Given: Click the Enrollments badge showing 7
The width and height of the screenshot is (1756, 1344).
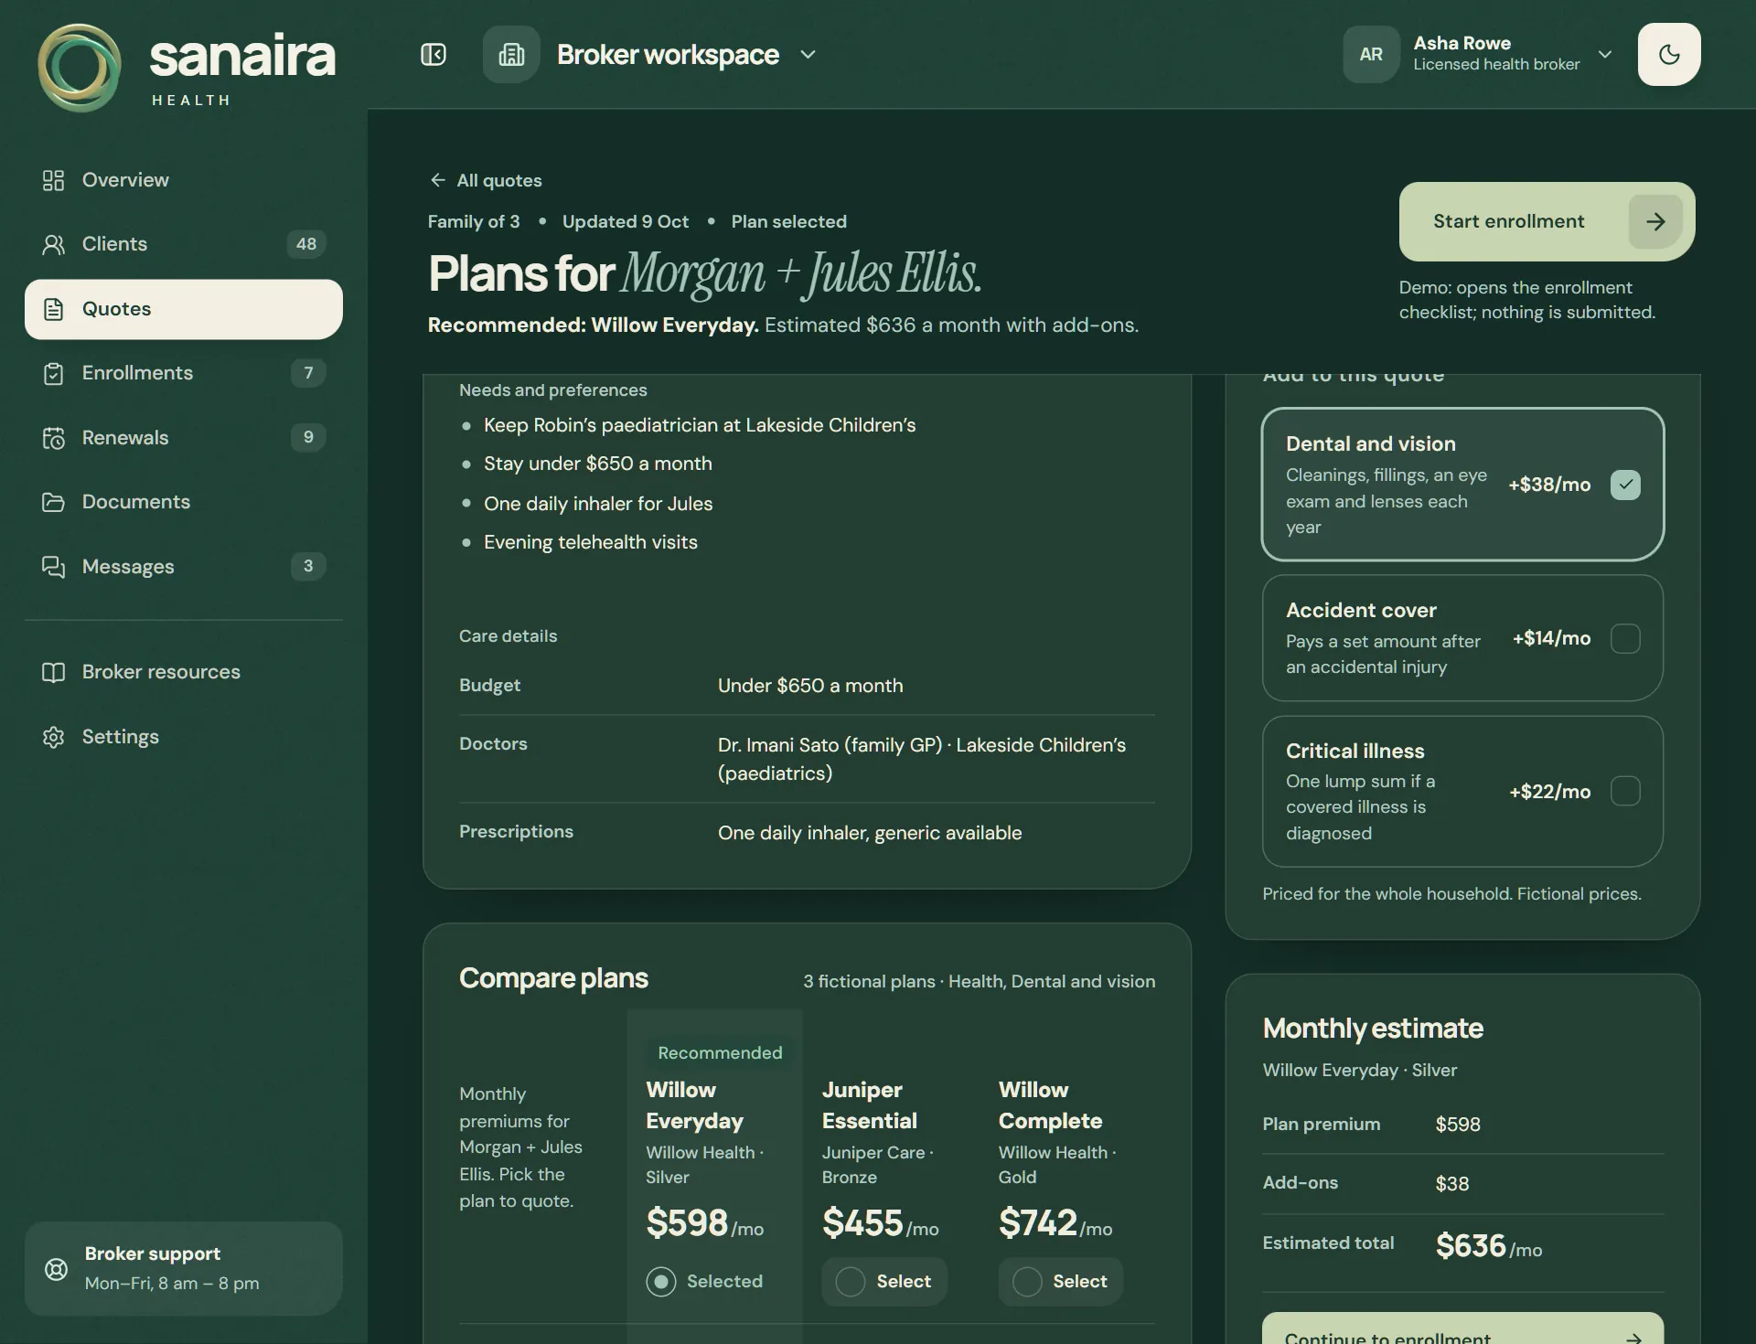Looking at the screenshot, I should click(308, 373).
